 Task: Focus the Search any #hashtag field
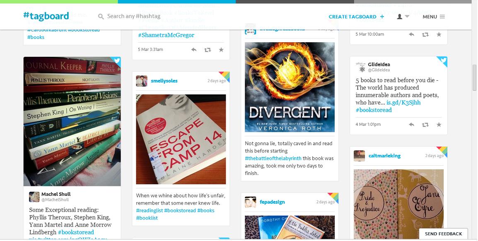[133, 16]
